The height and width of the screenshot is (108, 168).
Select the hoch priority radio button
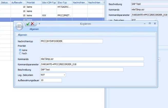click(20, 53)
